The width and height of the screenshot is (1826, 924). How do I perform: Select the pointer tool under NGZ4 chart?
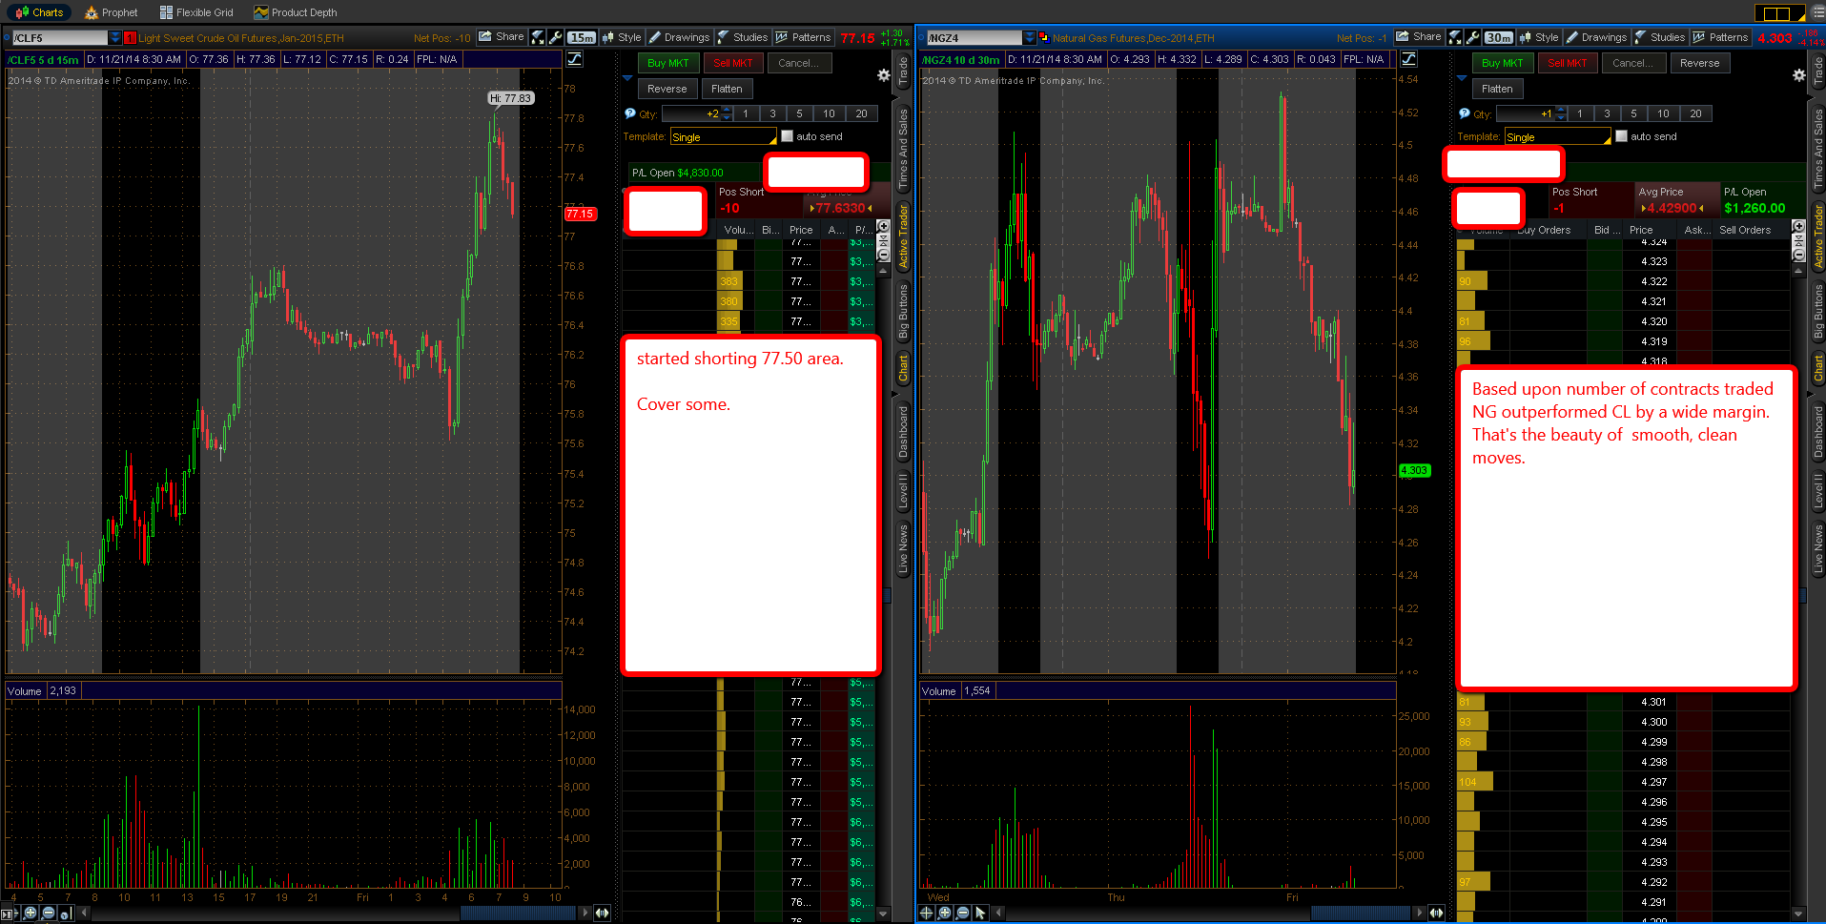point(980,913)
